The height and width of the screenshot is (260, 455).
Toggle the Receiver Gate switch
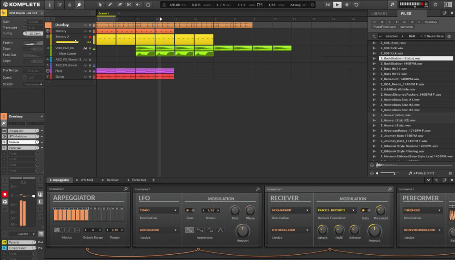[366, 210]
